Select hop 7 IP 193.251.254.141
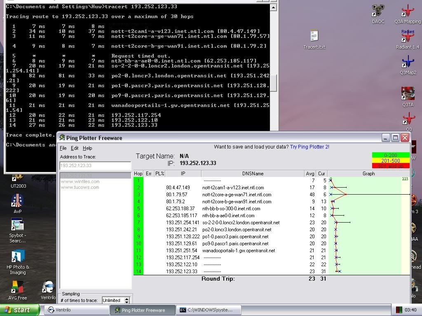Image resolution: width=422 pixels, height=316 pixels. [183, 223]
